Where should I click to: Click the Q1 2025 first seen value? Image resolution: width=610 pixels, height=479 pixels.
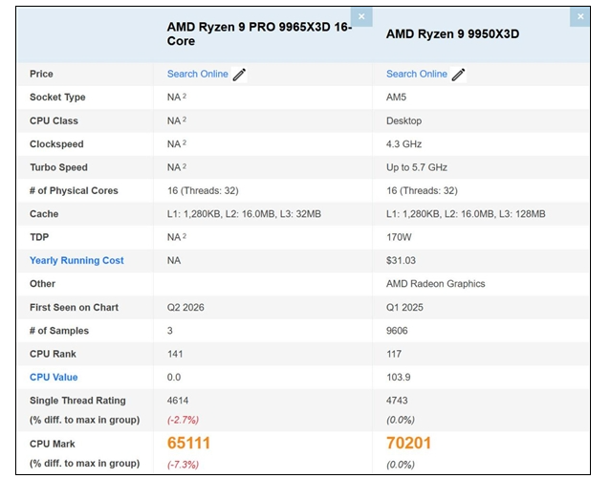(404, 308)
